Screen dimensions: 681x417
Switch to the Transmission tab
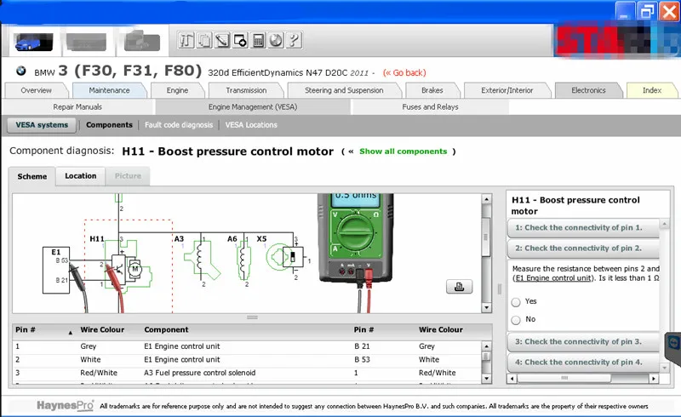pos(246,90)
